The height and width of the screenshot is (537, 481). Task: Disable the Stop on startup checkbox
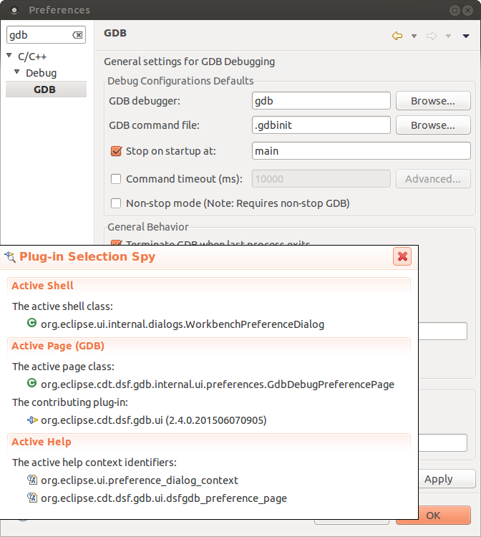point(116,151)
